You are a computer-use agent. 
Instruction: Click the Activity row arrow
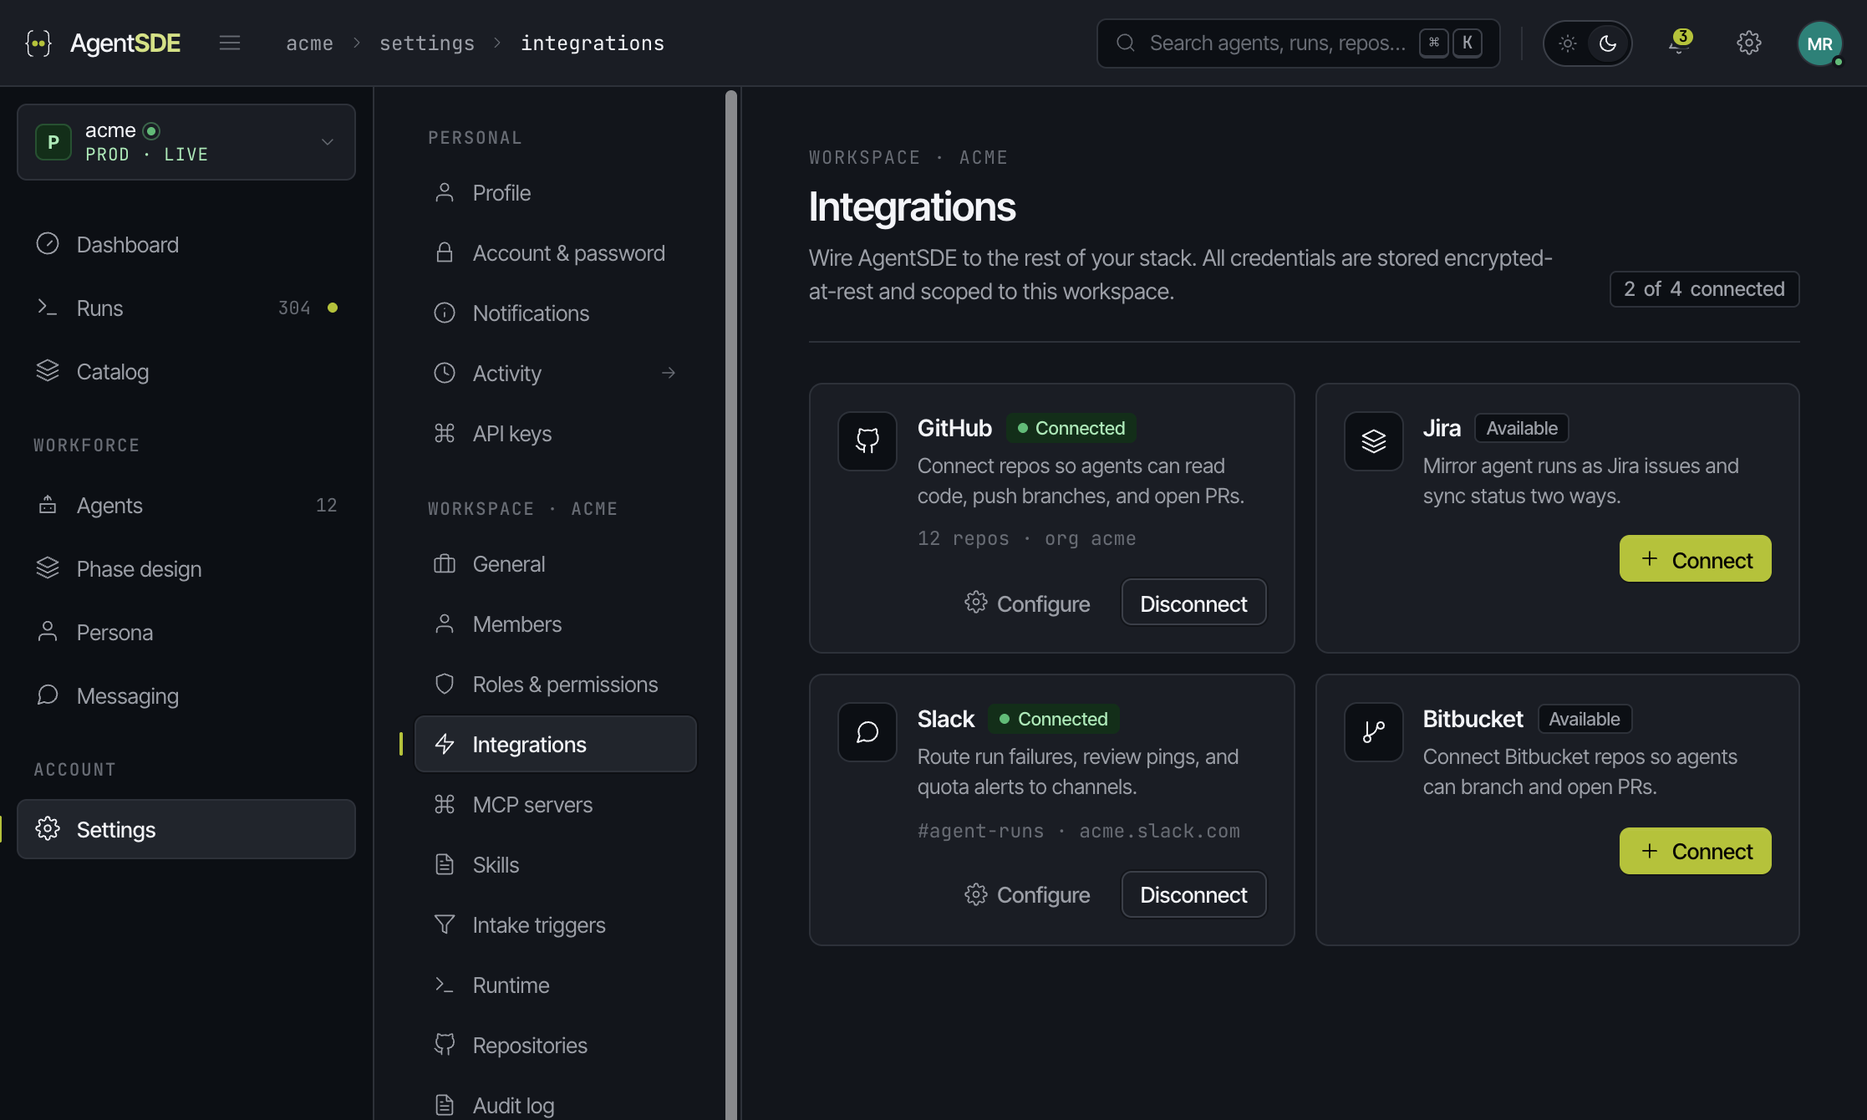pyautogui.click(x=669, y=373)
